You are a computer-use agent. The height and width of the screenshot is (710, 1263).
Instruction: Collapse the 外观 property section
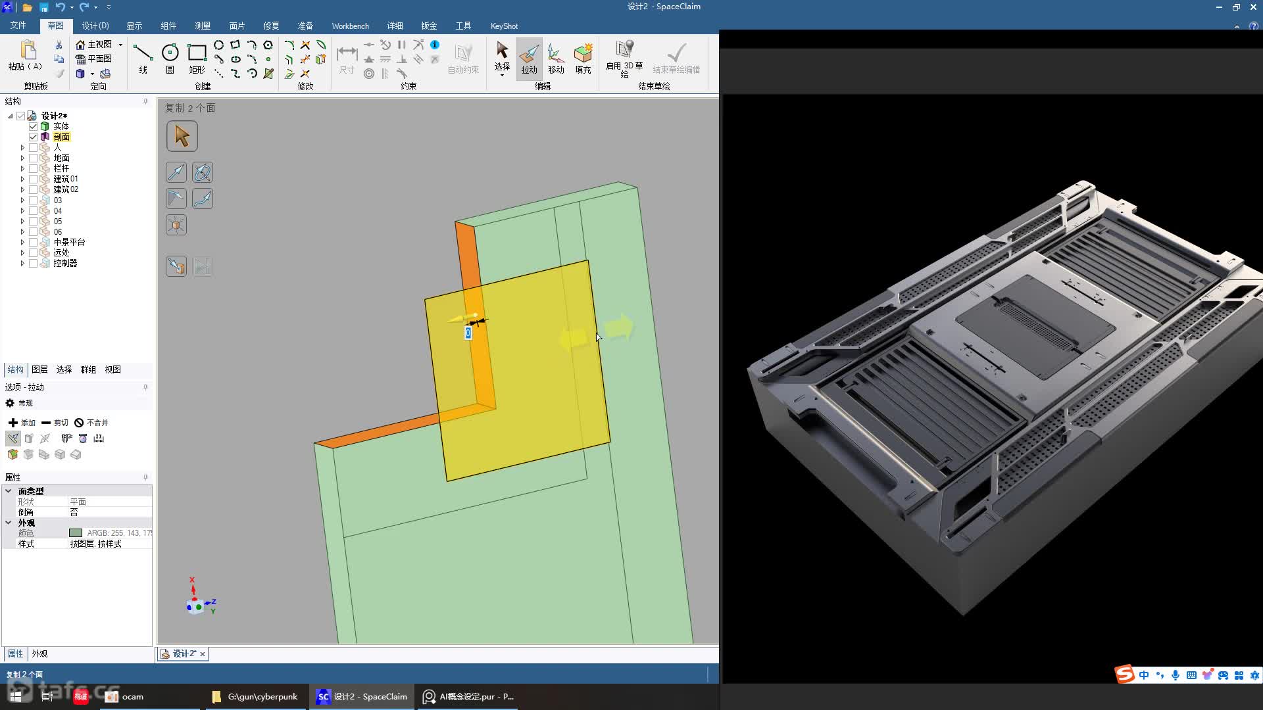pos(9,523)
